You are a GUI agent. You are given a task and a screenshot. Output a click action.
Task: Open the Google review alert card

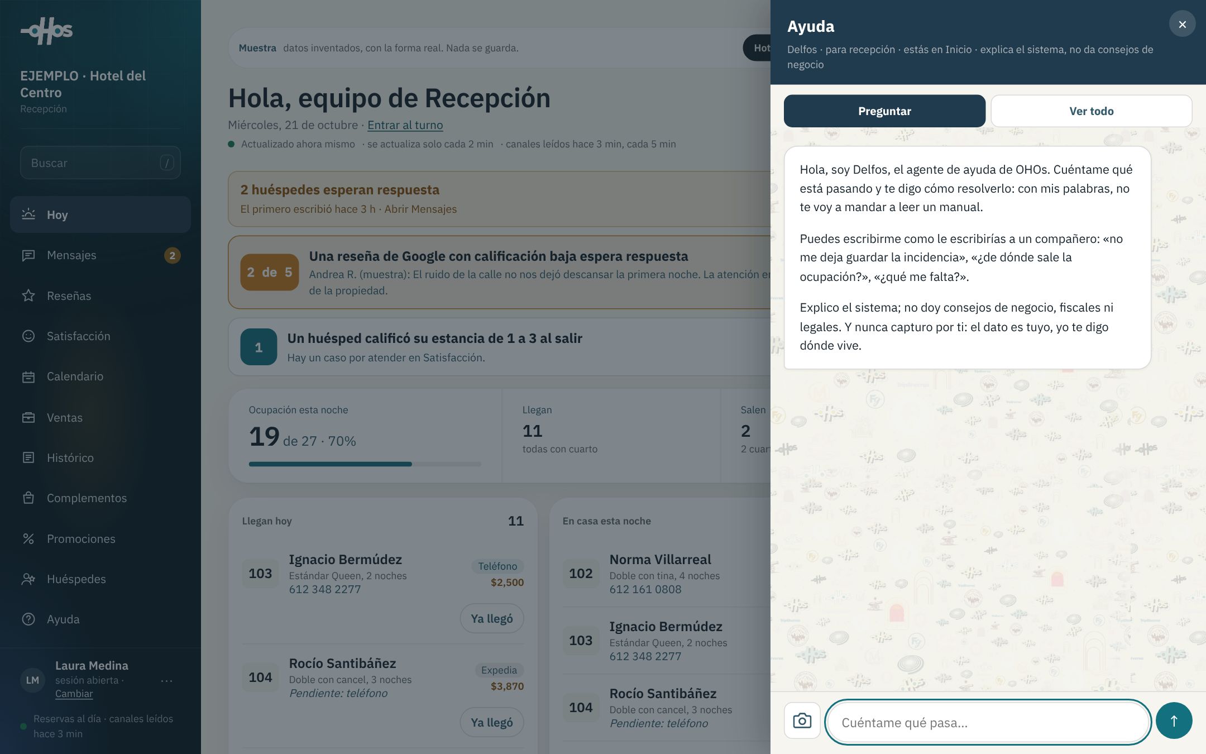(x=500, y=272)
